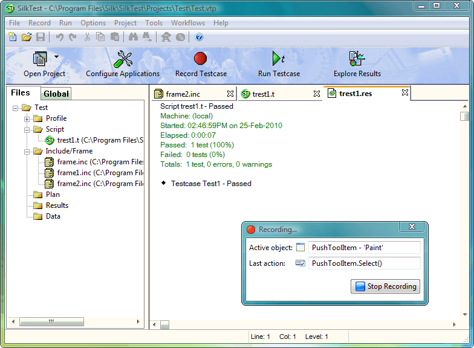The width and height of the screenshot is (474, 348).
Task: Switch to the Global tab
Action: (56, 94)
